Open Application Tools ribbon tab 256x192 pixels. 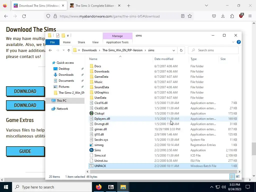(x=117, y=42)
